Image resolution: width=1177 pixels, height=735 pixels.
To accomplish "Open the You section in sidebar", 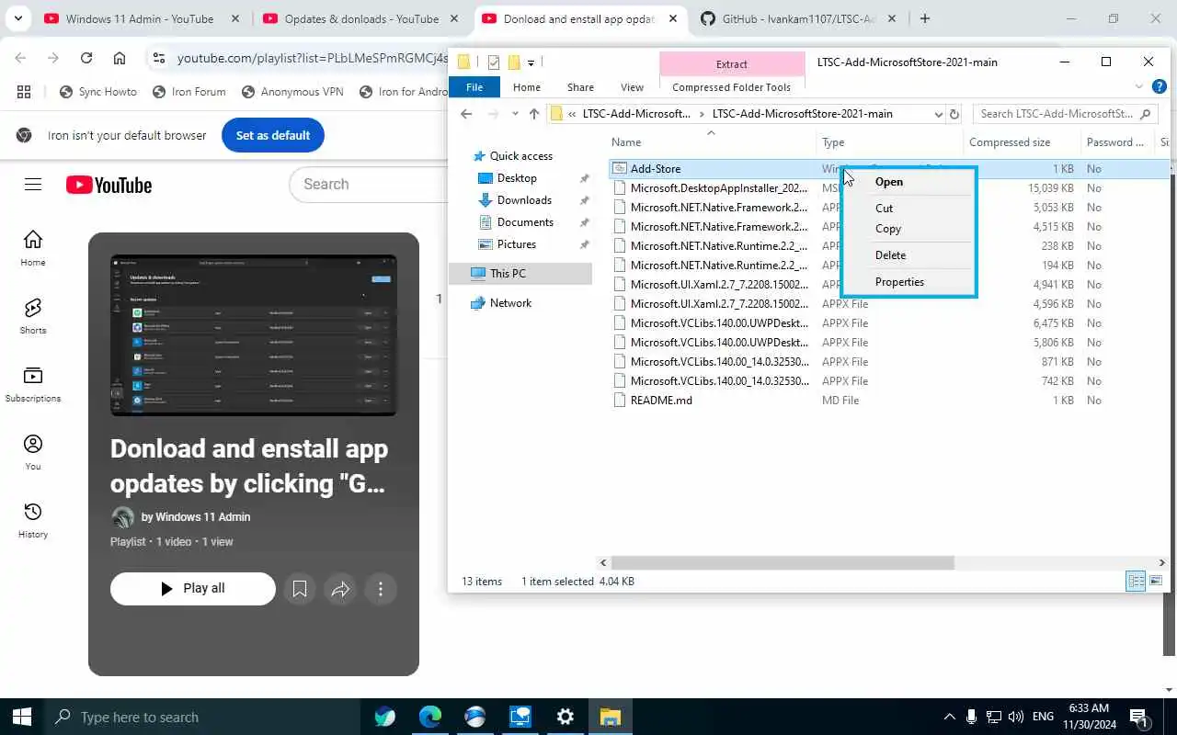I will tap(33, 452).
